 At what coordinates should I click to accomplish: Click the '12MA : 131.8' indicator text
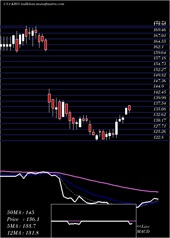point(23,233)
